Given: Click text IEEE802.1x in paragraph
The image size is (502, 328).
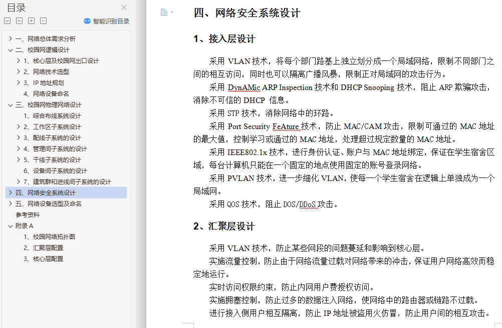Looking at the screenshot, I should 247,152.
